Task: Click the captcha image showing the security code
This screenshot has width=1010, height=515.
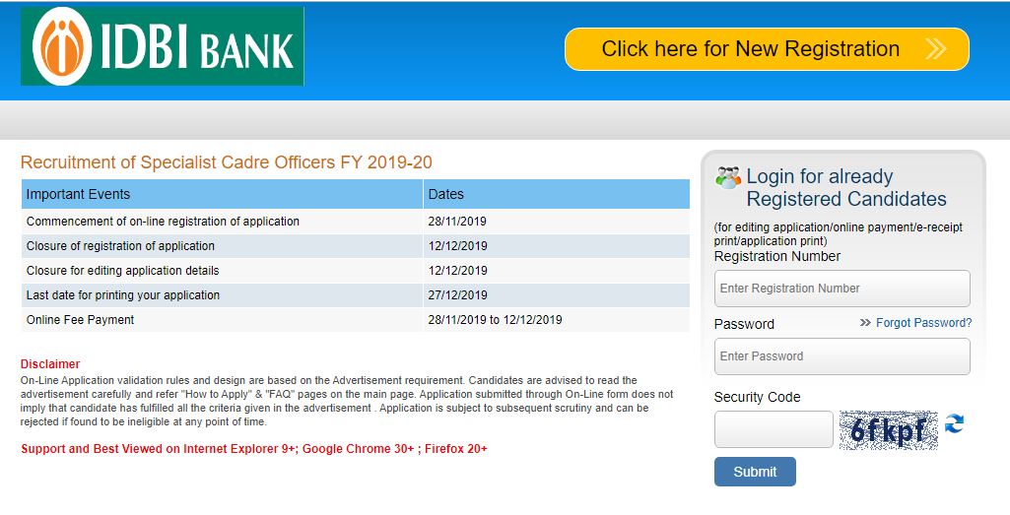Action: [888, 430]
